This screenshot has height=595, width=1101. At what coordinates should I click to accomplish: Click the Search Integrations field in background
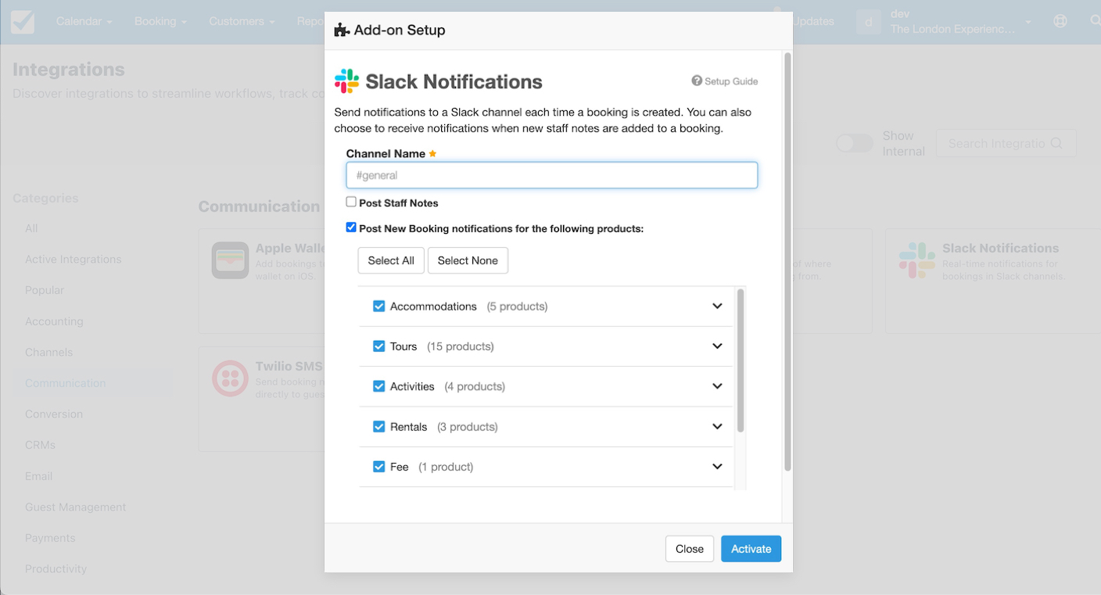click(x=1006, y=144)
